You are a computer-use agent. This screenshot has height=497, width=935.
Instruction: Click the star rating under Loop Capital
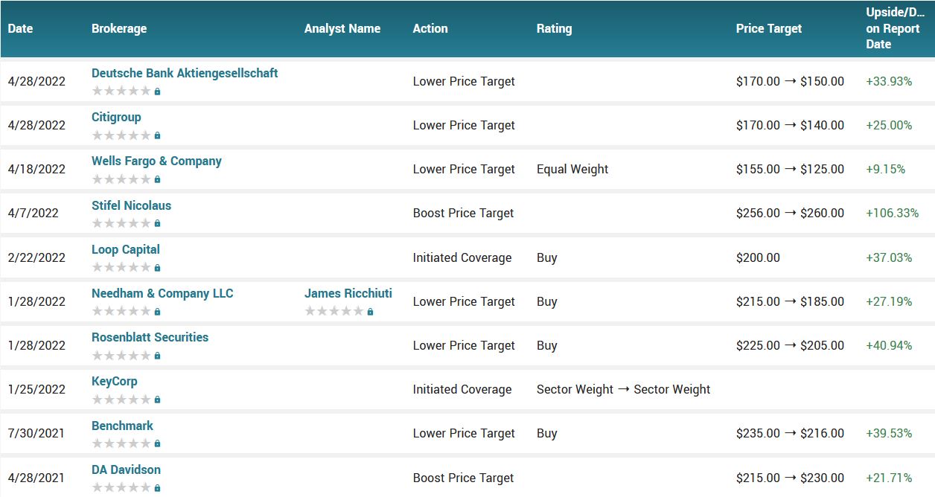point(121,267)
